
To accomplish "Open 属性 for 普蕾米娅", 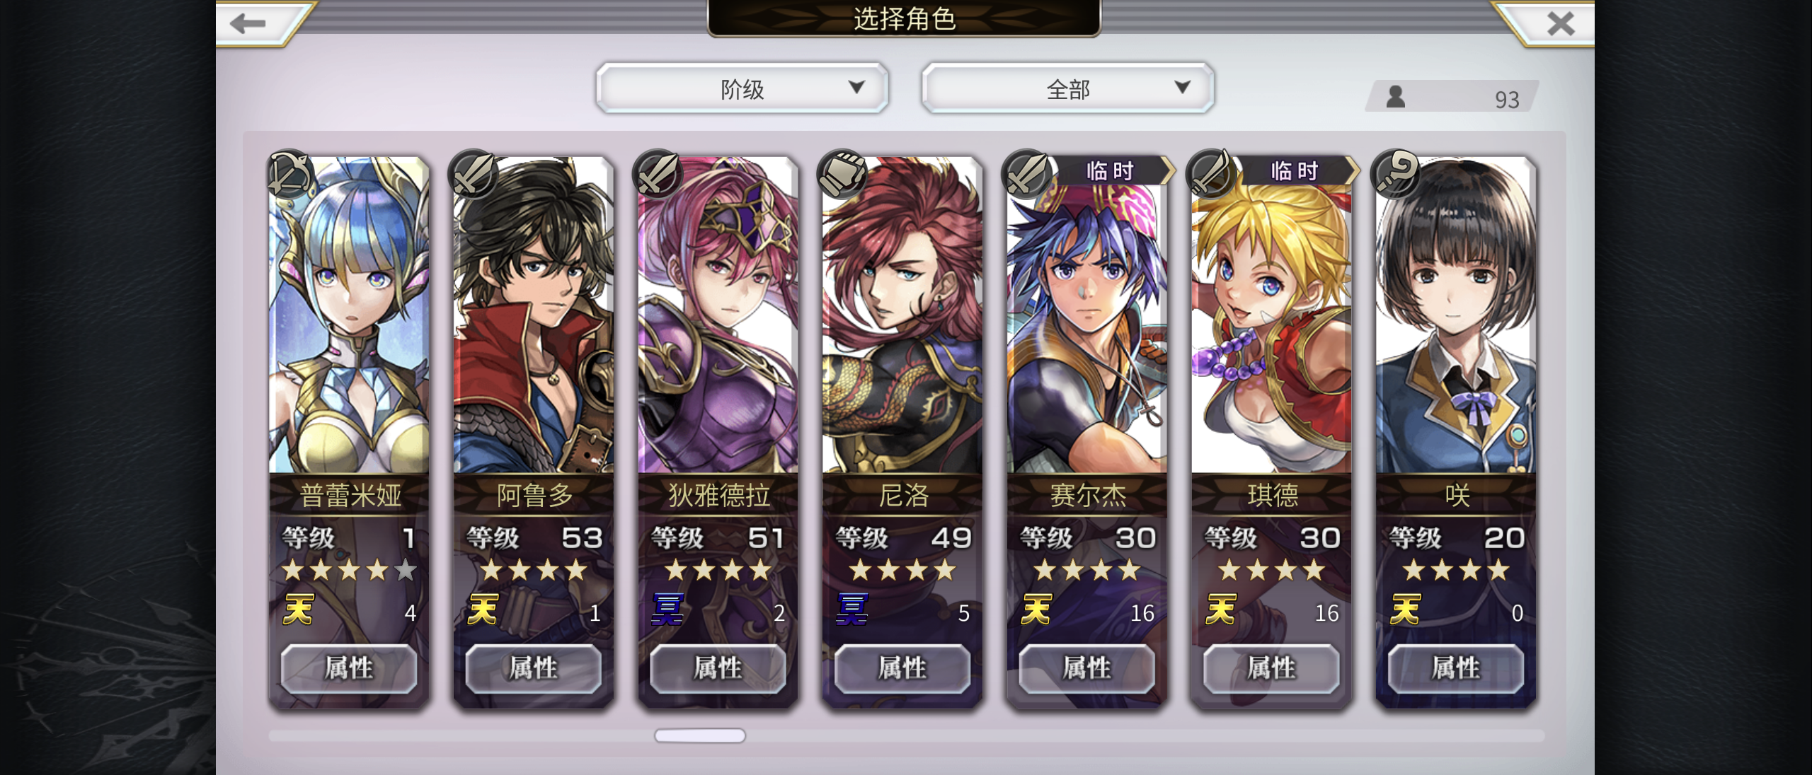I will (x=349, y=668).
